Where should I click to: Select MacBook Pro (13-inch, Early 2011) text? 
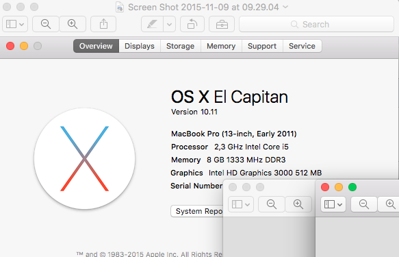234,134
